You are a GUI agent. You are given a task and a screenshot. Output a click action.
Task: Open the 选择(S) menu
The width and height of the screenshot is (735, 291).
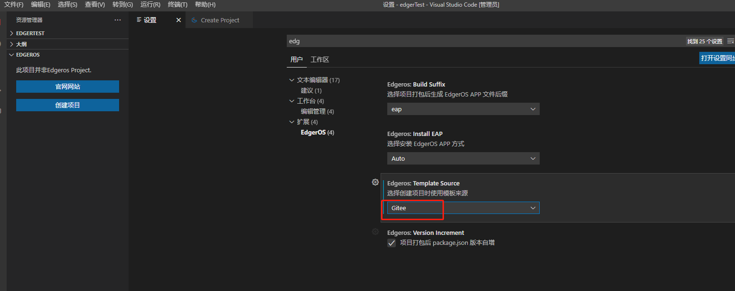click(67, 4)
